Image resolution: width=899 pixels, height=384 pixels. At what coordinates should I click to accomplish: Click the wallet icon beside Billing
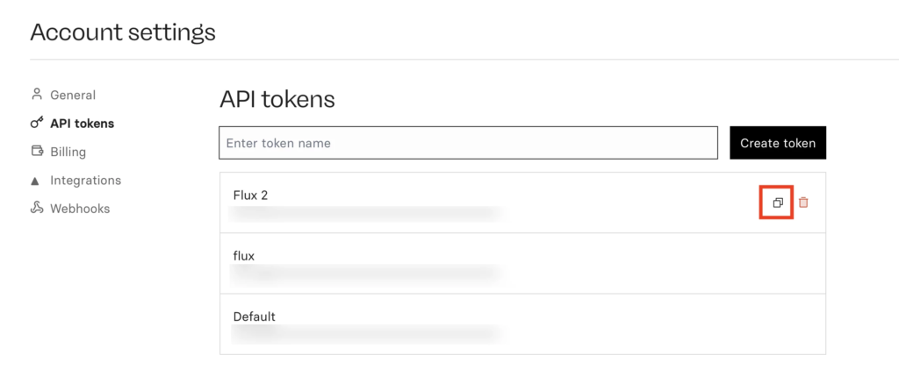(37, 152)
